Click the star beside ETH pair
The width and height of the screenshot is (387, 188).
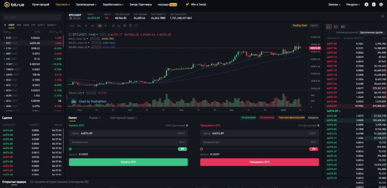4,49
